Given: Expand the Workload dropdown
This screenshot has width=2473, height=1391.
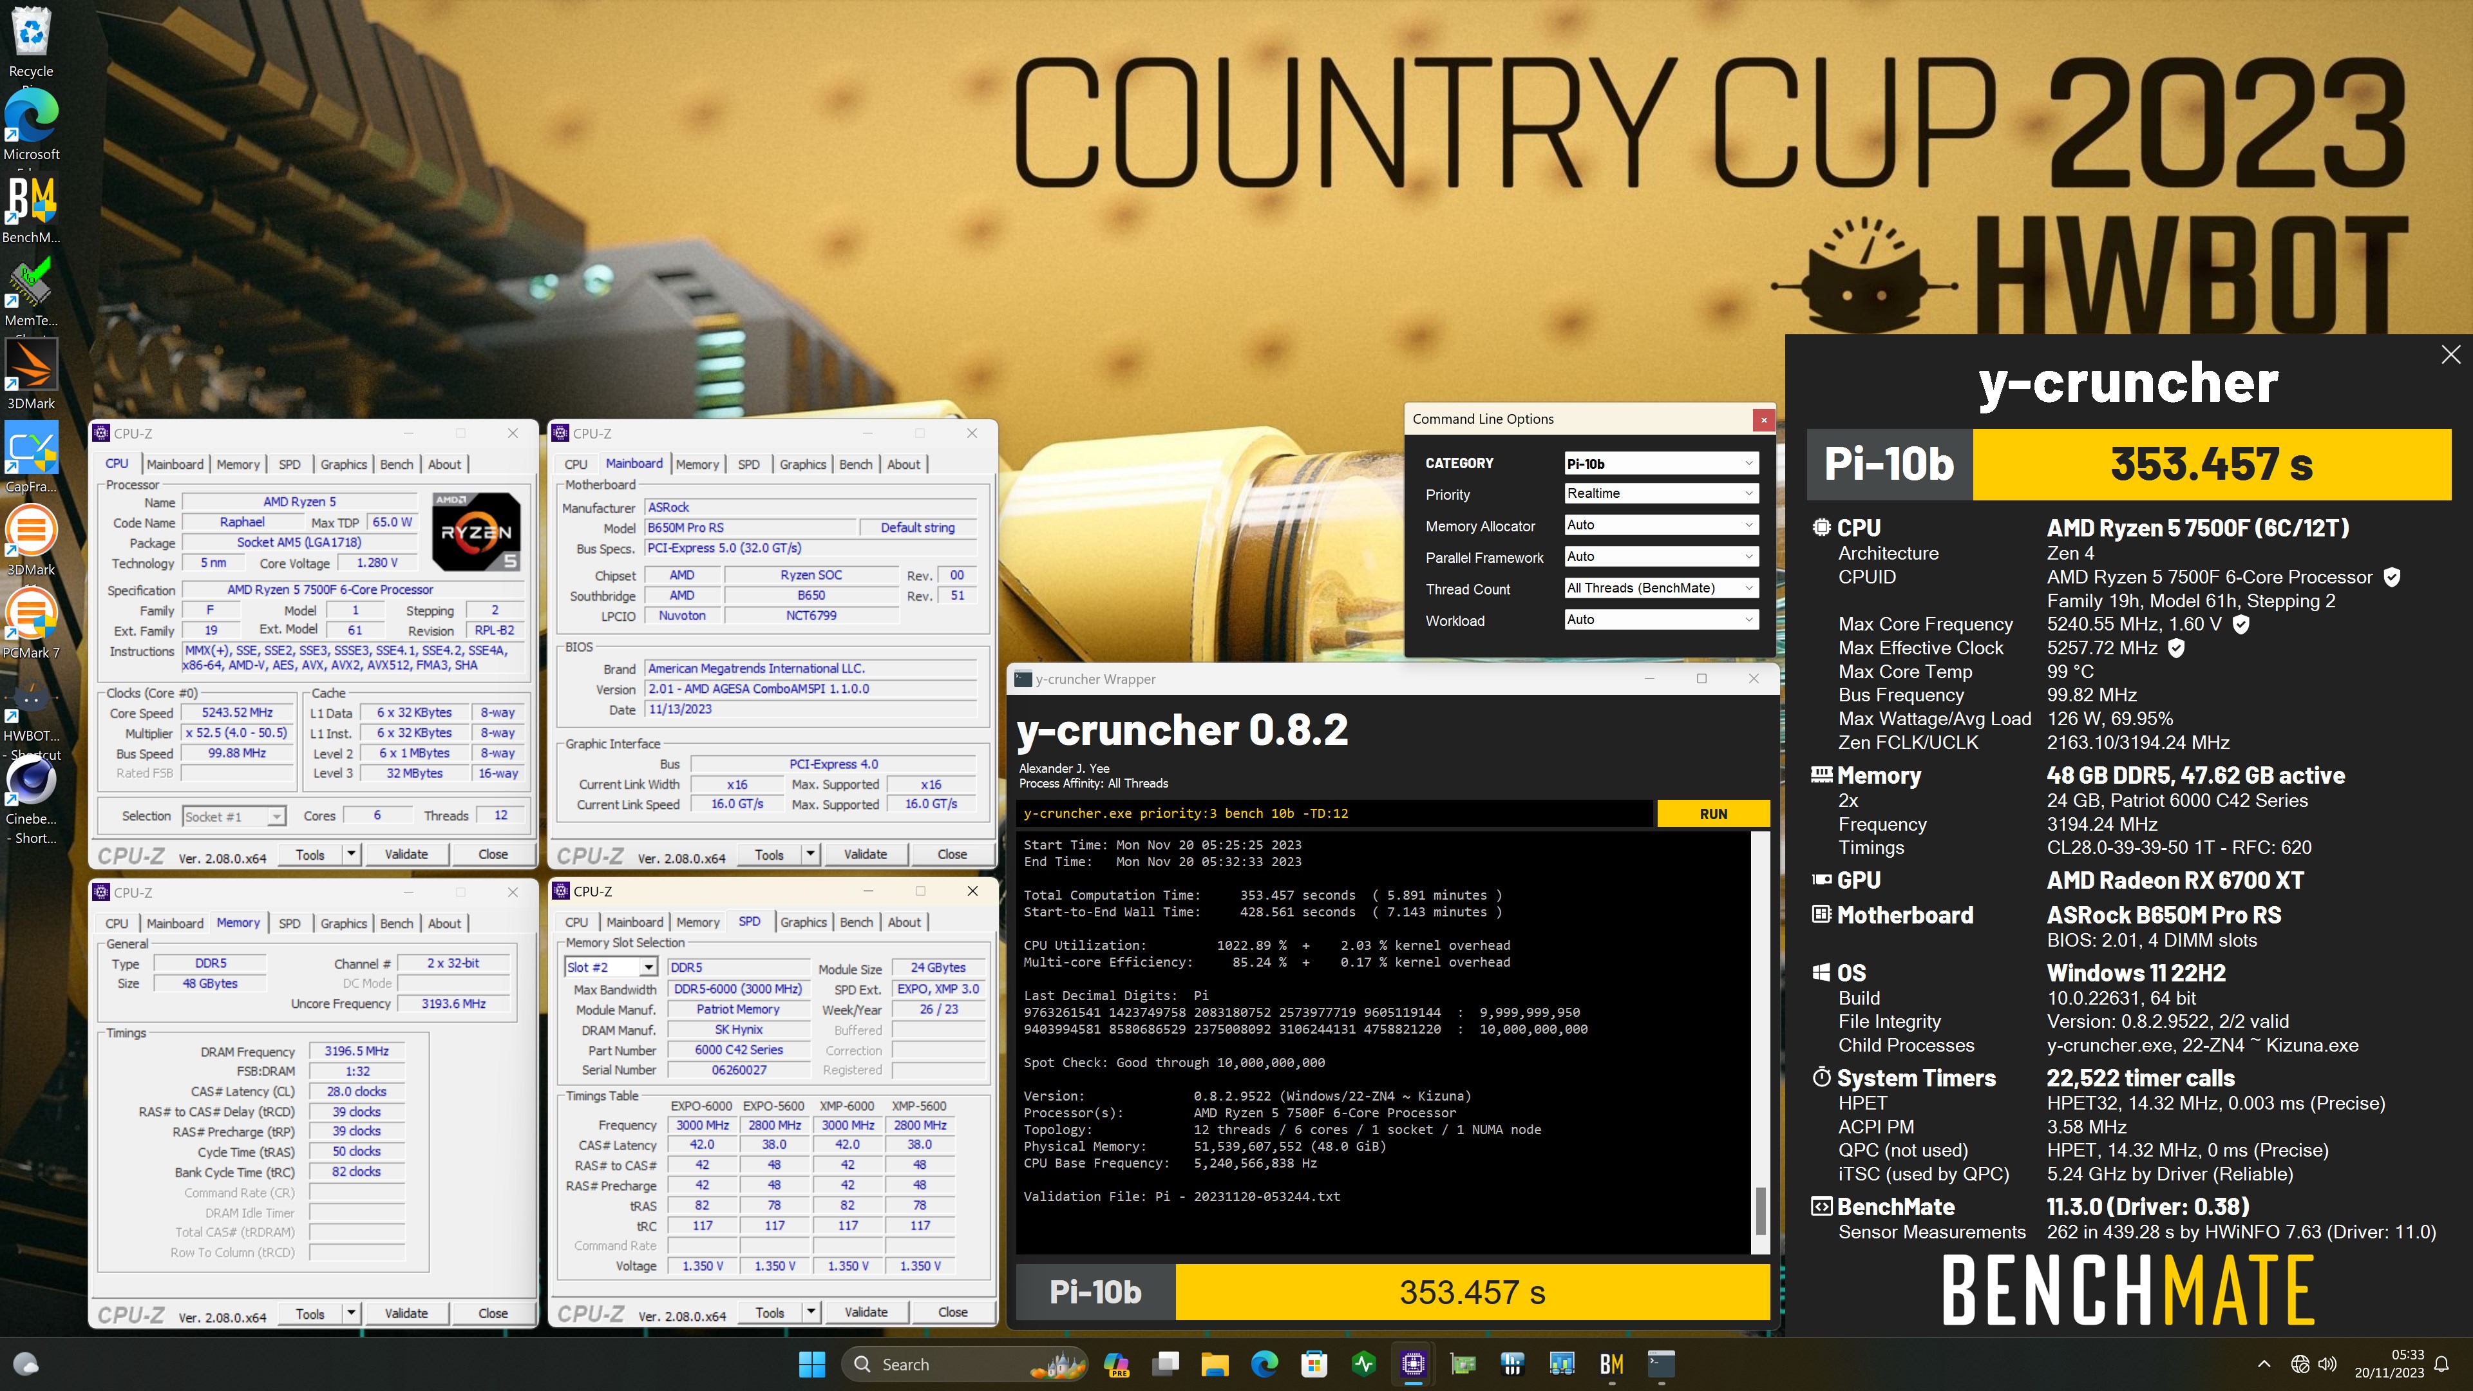Looking at the screenshot, I should [1661, 620].
